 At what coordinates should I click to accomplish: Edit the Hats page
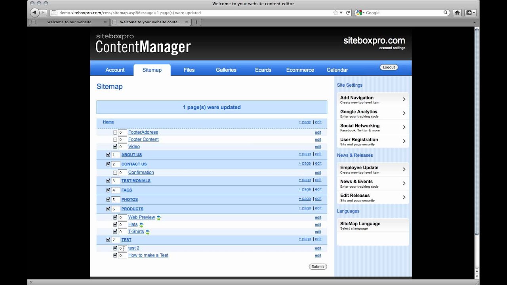click(318, 225)
